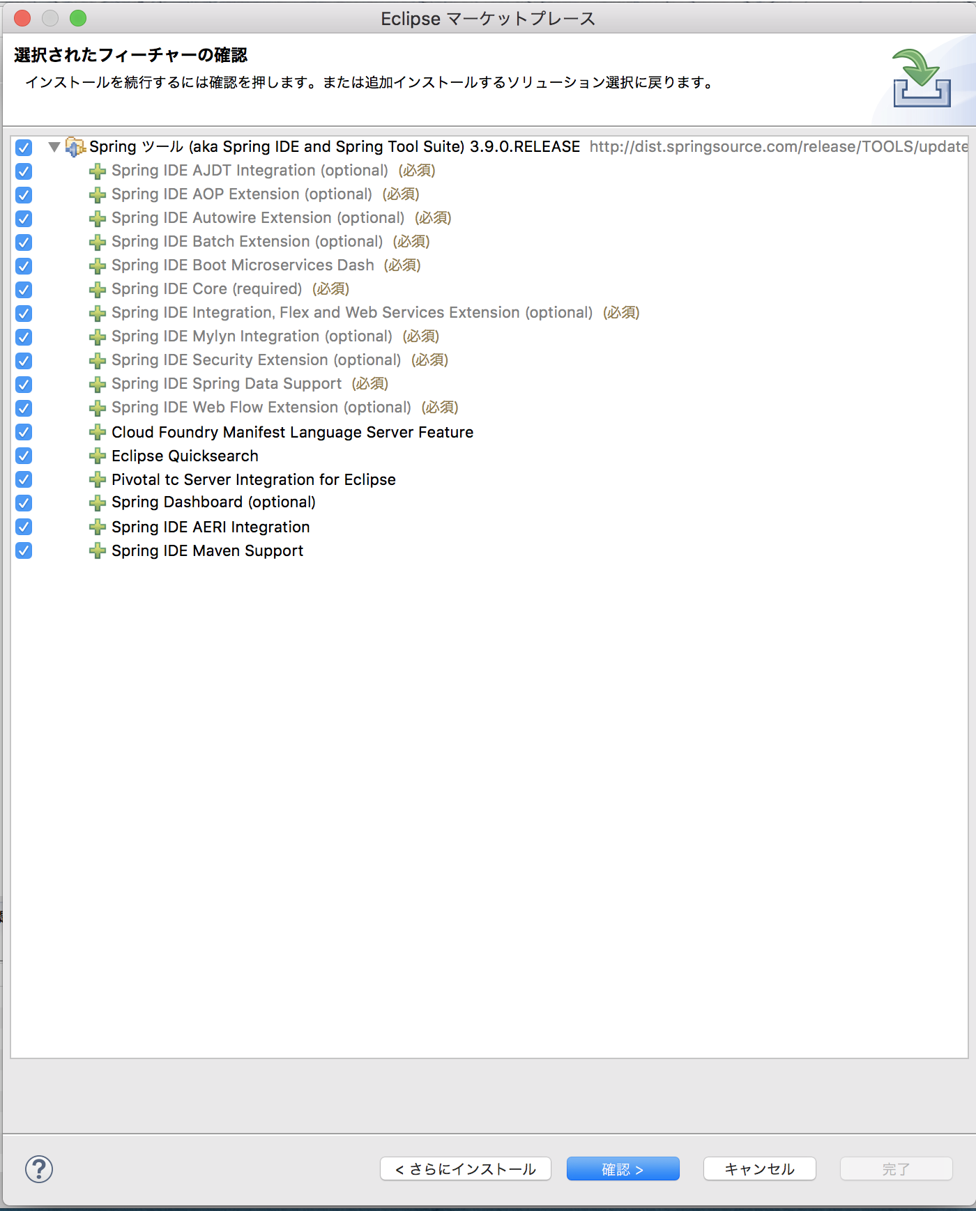Click plus icon beside Spring IDE Autowire Extension
Viewport: 976px width, 1211px height.
(x=98, y=218)
